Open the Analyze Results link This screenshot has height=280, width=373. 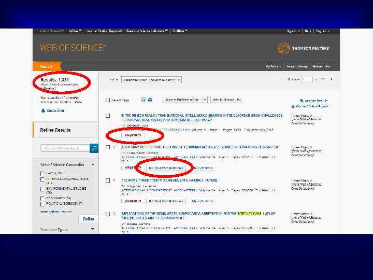tap(316, 101)
